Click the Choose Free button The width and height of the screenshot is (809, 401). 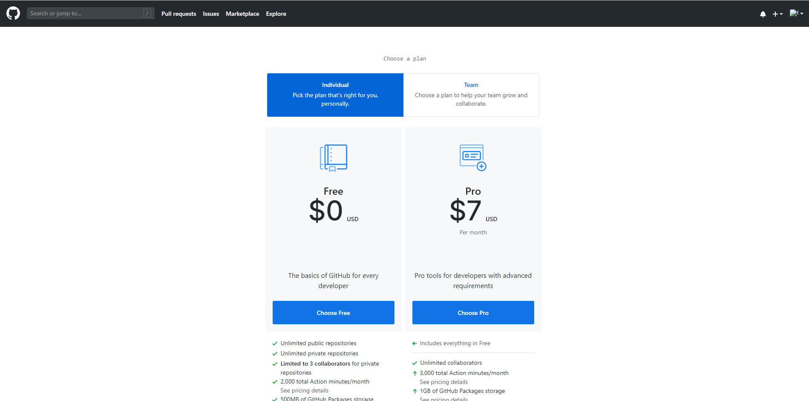334,313
